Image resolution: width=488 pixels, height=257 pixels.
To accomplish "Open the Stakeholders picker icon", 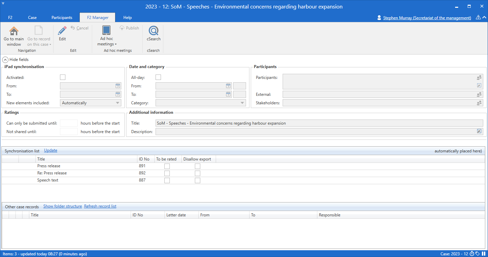I will [x=479, y=103].
